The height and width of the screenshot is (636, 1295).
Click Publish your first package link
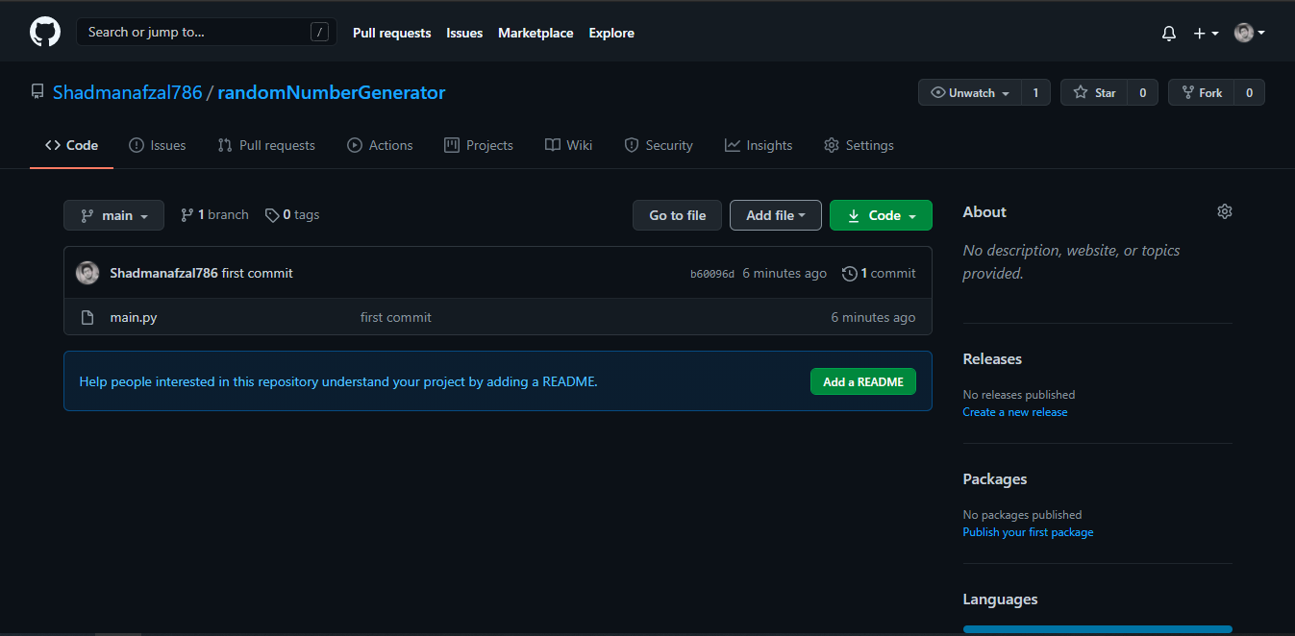[x=1028, y=532]
